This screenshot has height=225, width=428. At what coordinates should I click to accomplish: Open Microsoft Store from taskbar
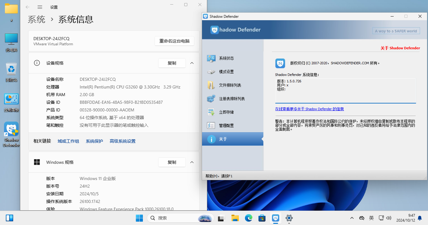(262, 218)
